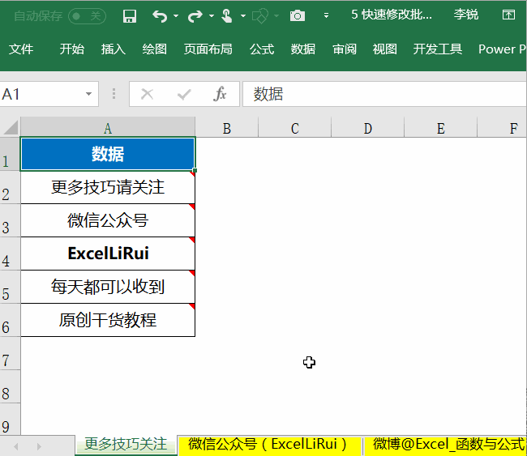Click cell 每天都可以收到
Viewport: 527px width, 456px height.
point(108,287)
